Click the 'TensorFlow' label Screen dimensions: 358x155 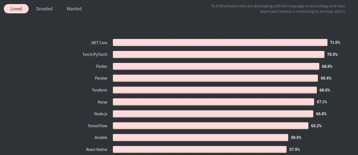(97, 126)
